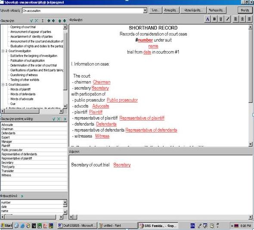Select Questioning of witness tree item
Viewport: 254px width, 230px height.
[24, 75]
